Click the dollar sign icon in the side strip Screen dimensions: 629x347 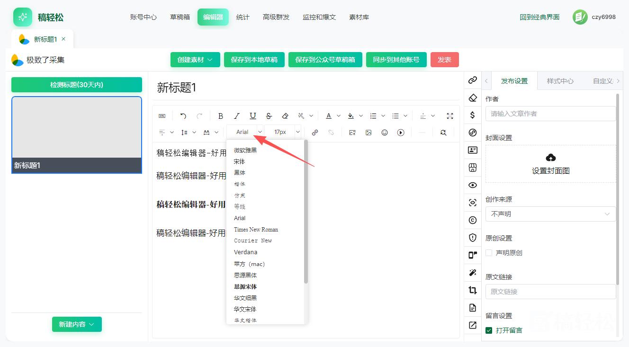coord(473,115)
